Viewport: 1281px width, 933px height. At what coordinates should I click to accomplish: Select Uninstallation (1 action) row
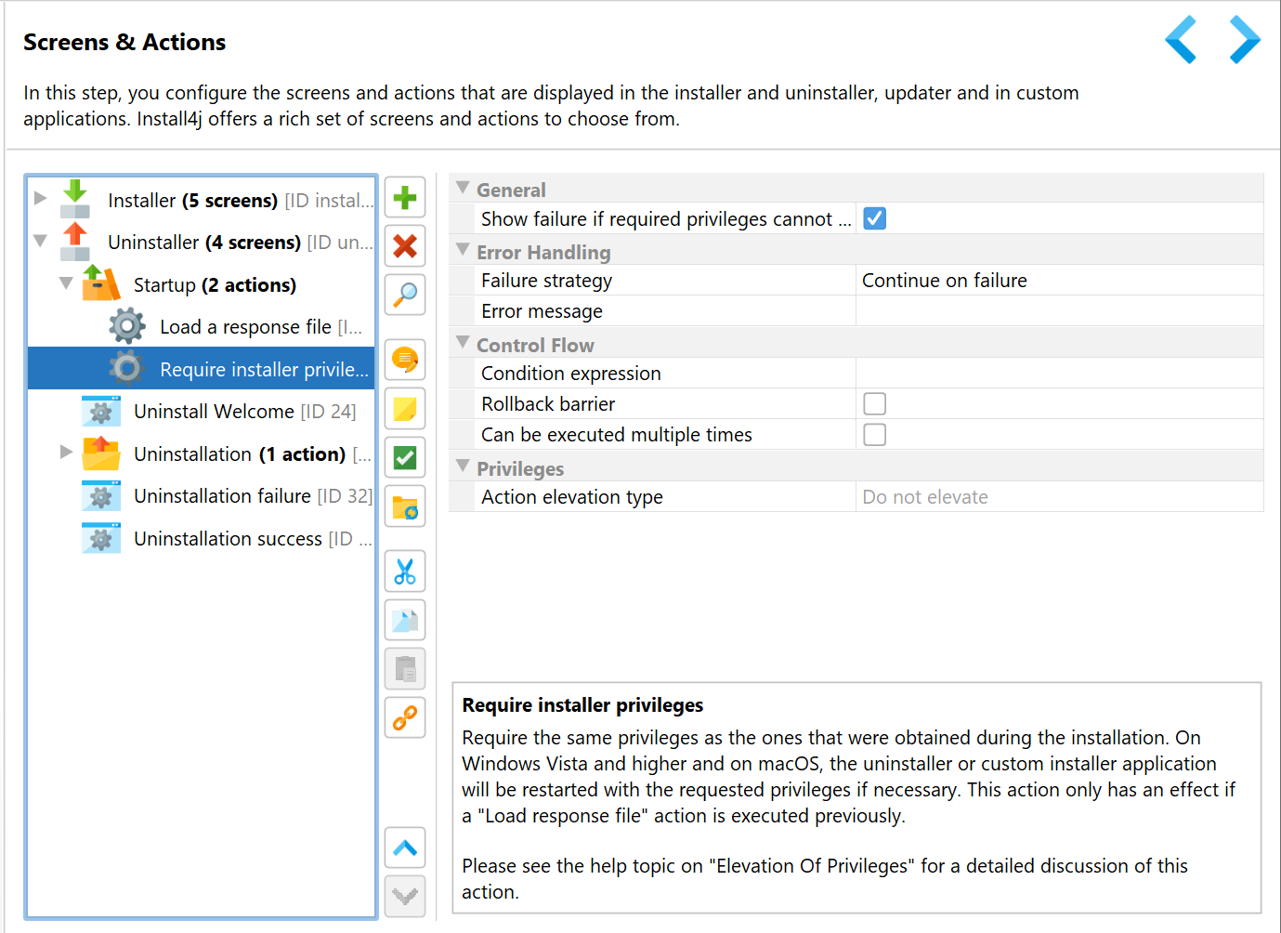tap(202, 453)
